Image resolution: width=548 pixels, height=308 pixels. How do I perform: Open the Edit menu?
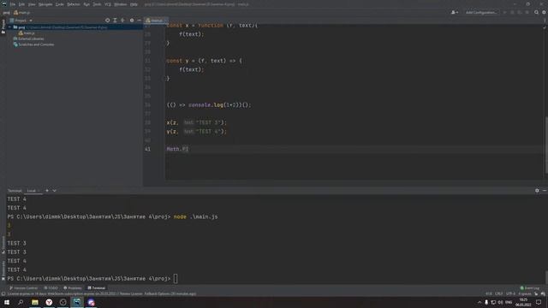point(21,4)
